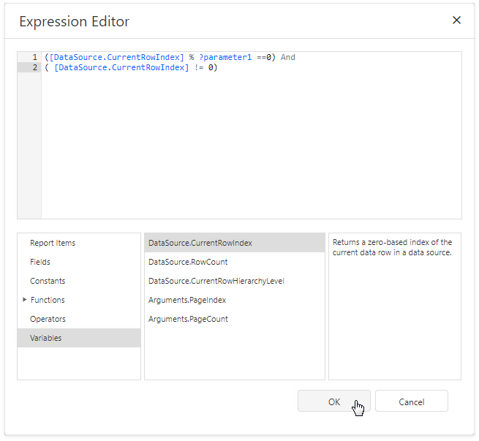Close the Expression Editor dialog
The image size is (479, 441).
[x=456, y=20]
